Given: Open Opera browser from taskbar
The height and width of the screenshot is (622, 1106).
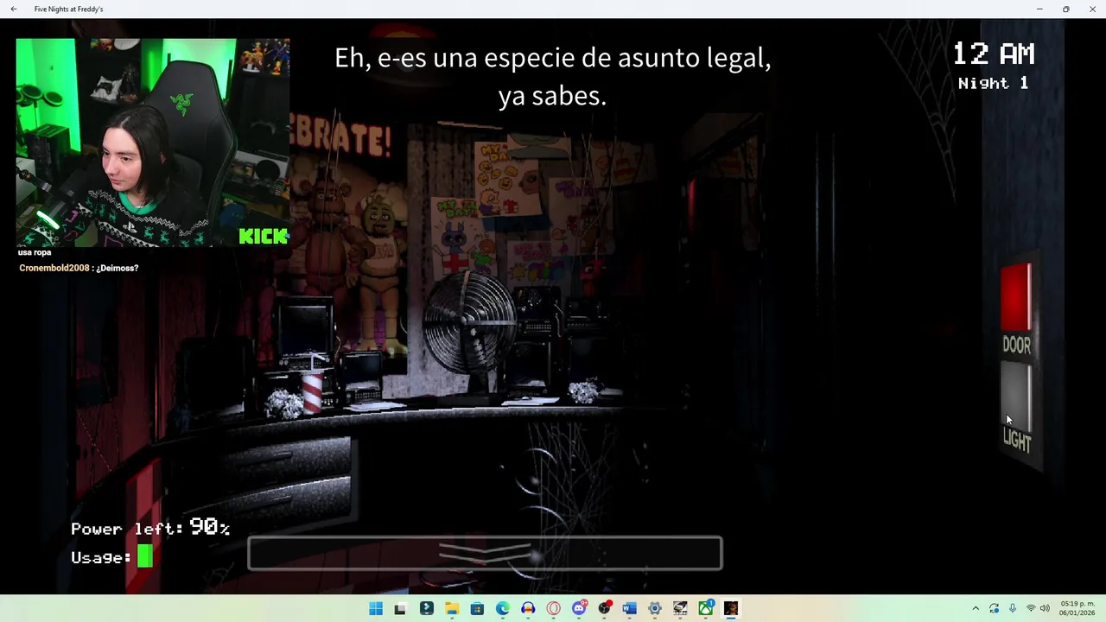Looking at the screenshot, I should click(x=554, y=608).
